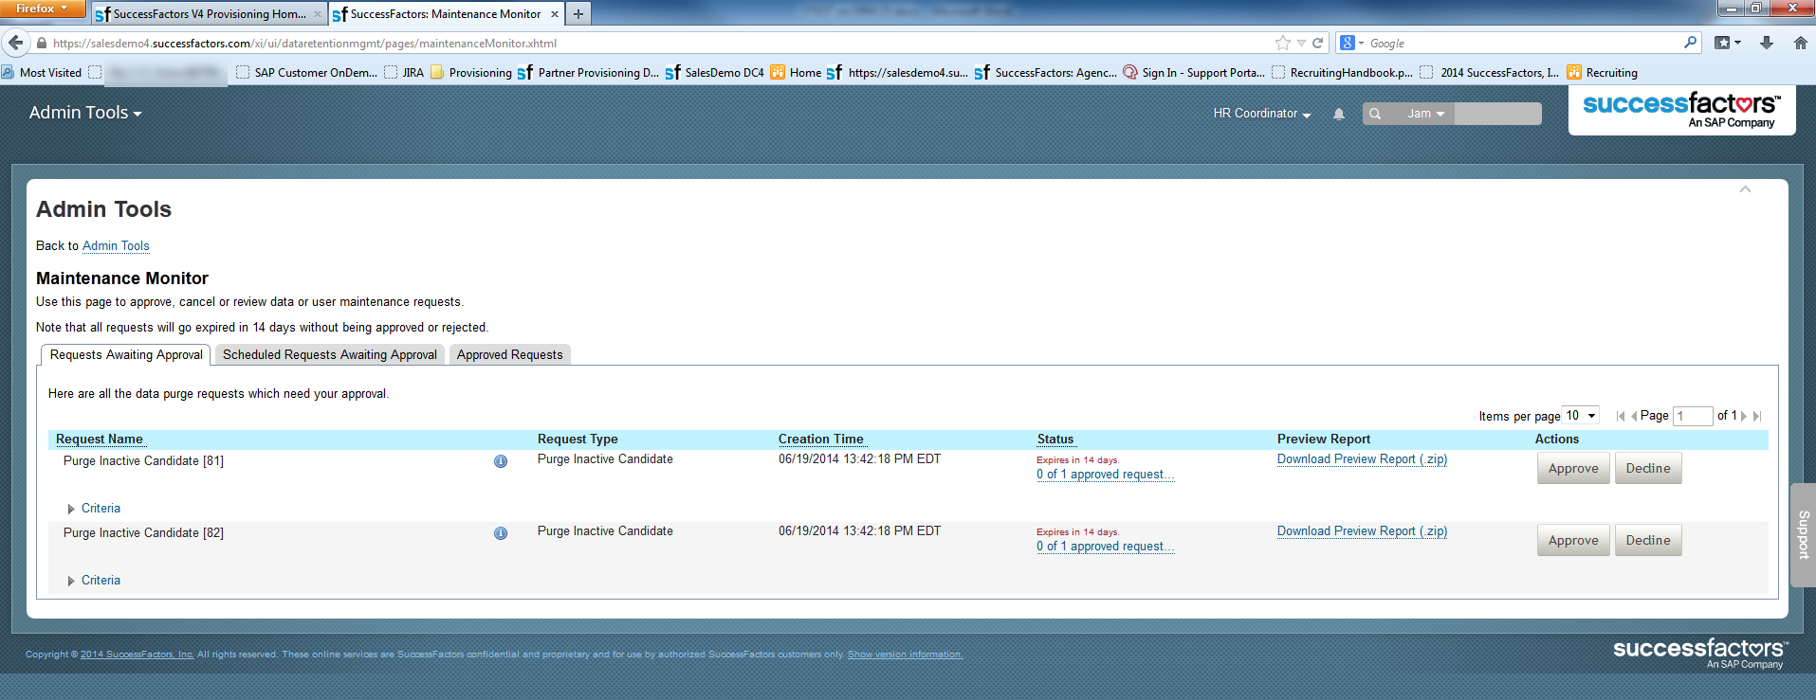Open the Firefox application menu

[43, 9]
